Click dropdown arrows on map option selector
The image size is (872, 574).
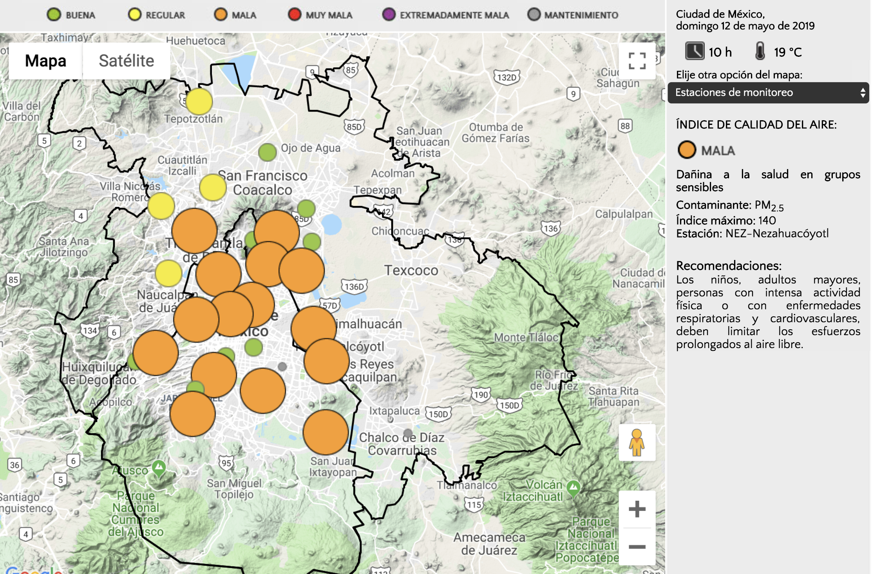pos(862,93)
